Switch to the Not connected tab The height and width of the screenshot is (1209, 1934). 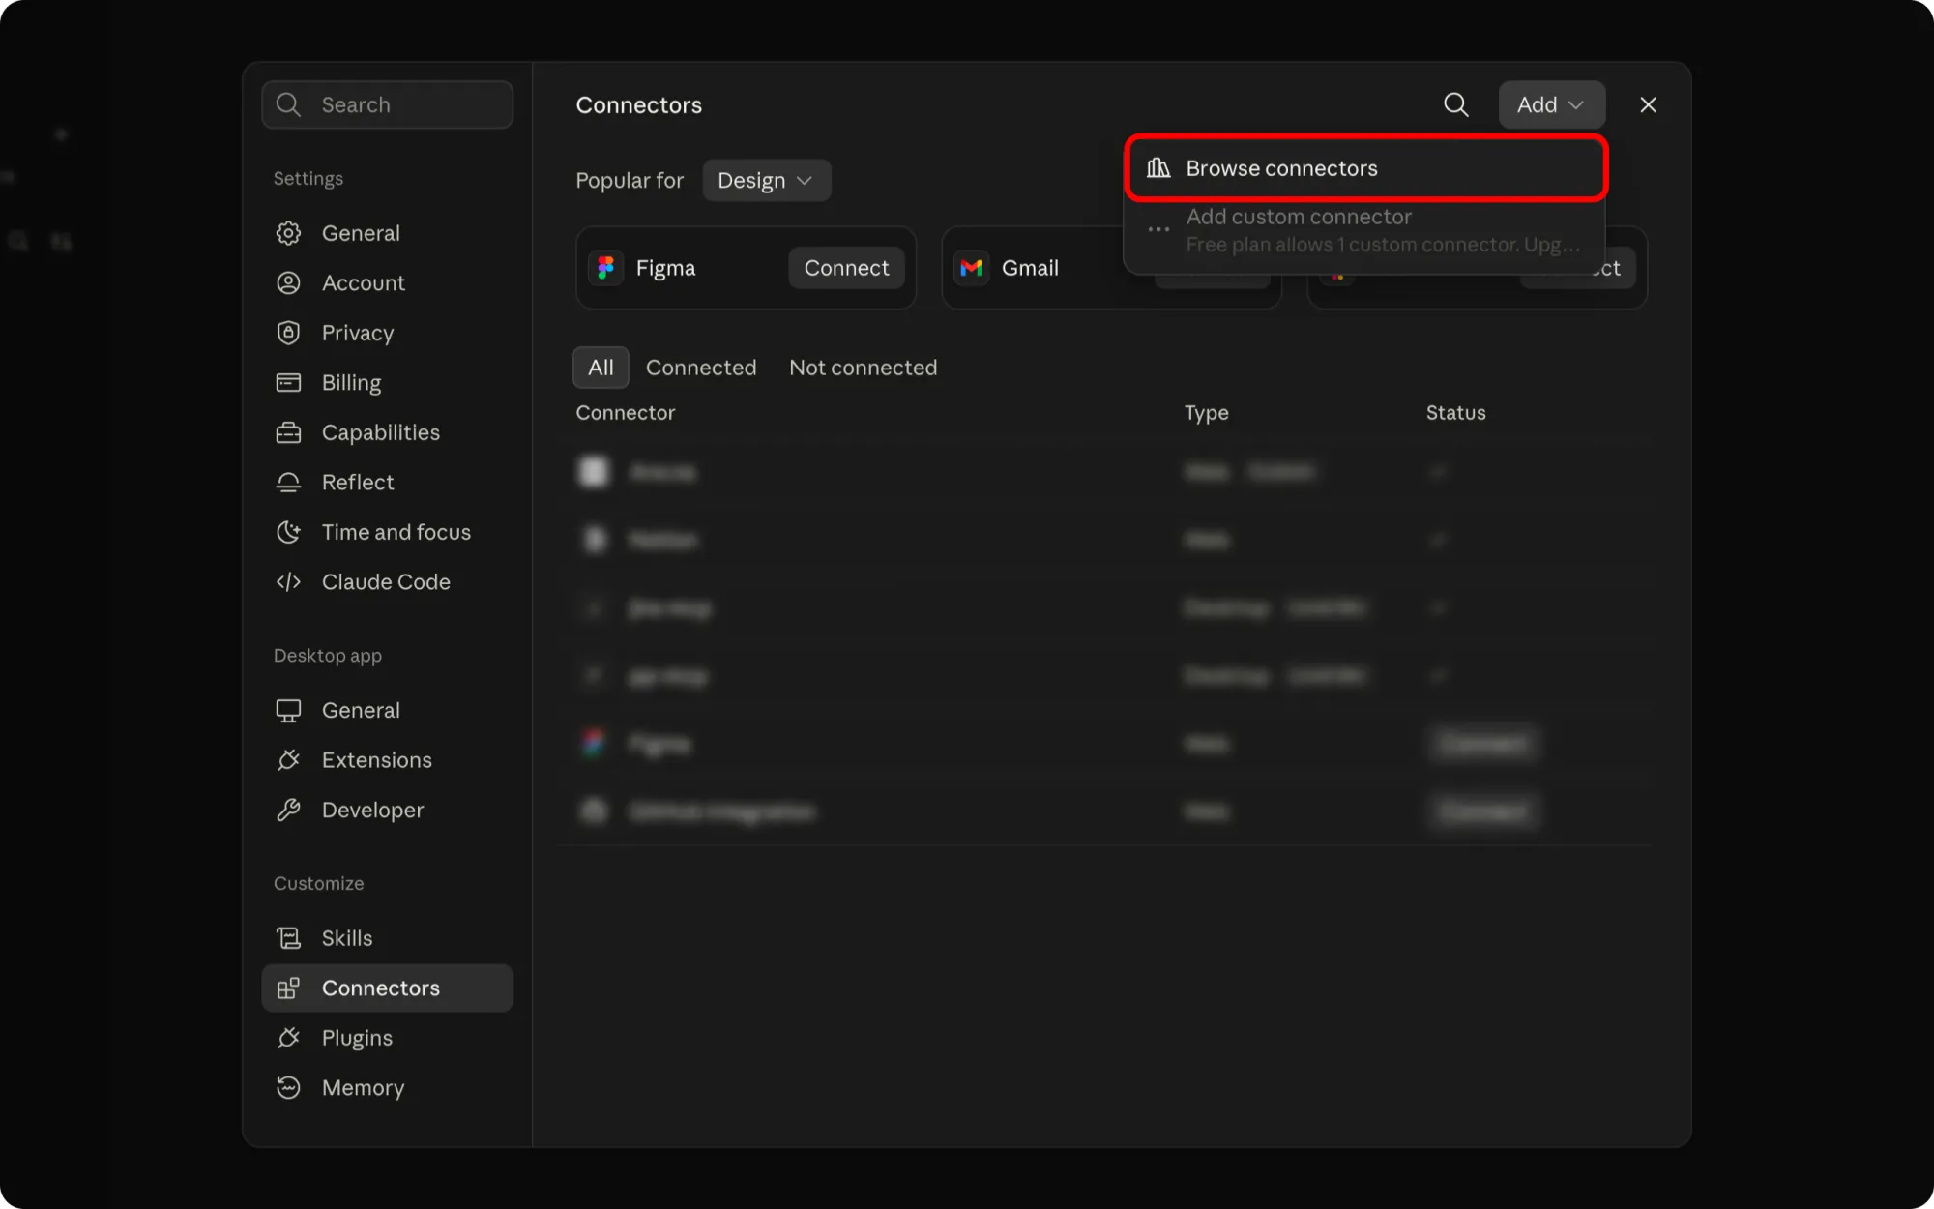[863, 368]
